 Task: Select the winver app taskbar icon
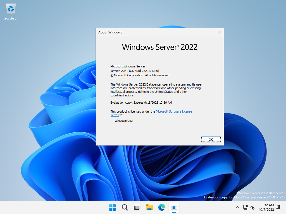174,207
